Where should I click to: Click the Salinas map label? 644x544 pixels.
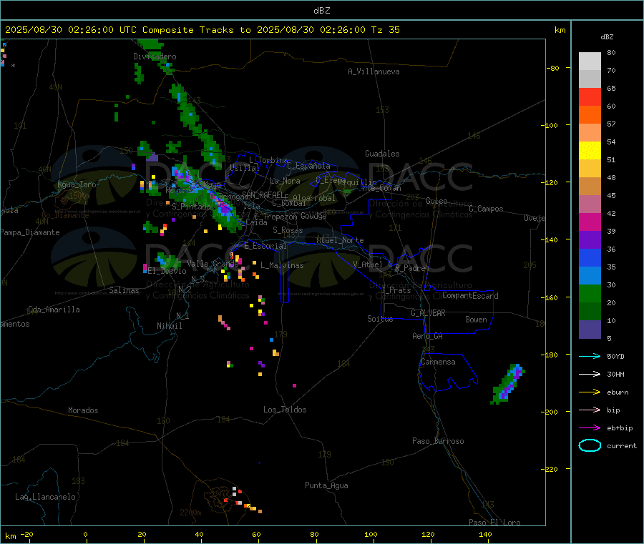pyautogui.click(x=124, y=290)
